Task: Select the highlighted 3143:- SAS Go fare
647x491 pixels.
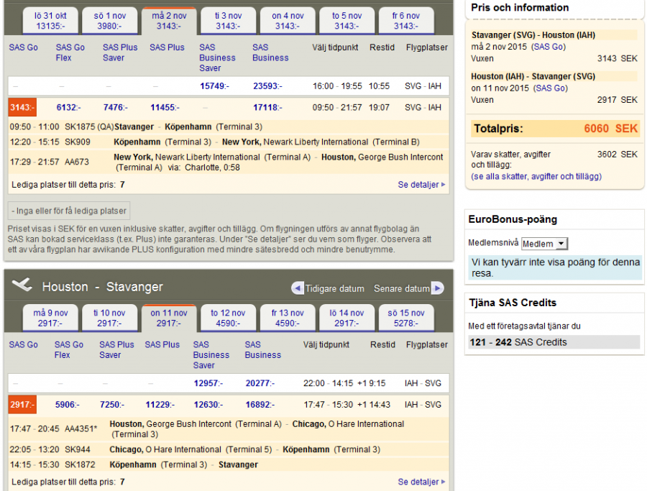Action: (x=22, y=107)
